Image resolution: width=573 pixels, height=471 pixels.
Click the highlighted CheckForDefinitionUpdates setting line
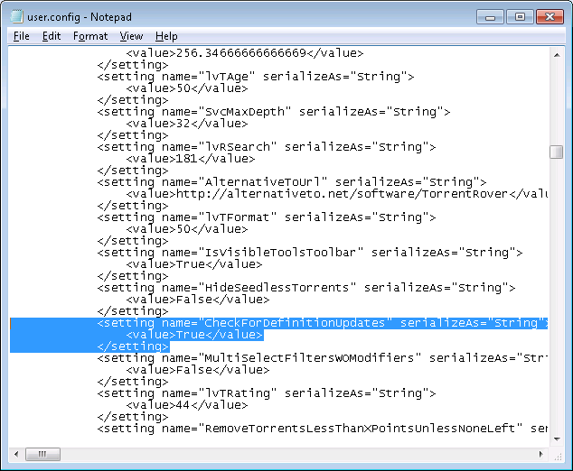[322, 323]
